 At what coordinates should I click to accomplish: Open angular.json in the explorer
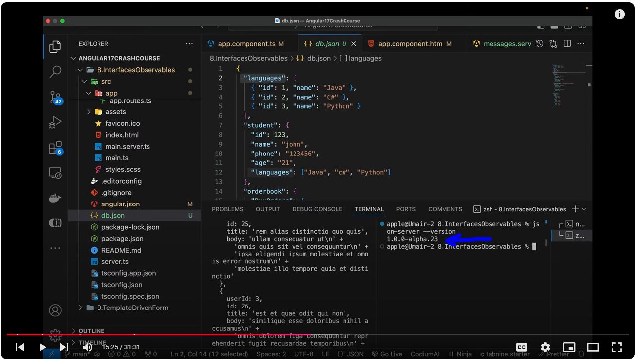point(120,204)
